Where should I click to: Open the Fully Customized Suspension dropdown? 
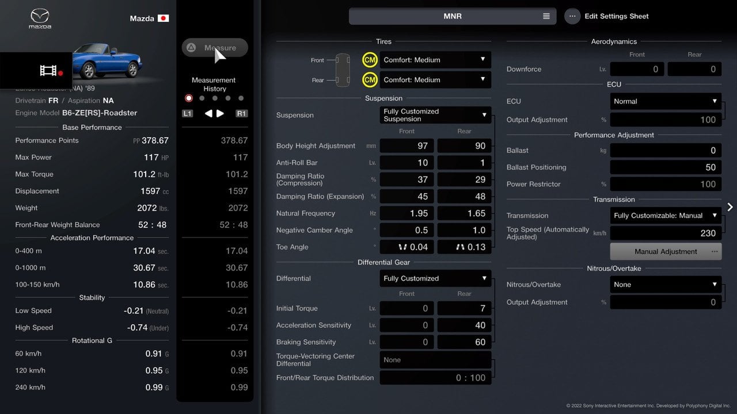[x=436, y=115]
